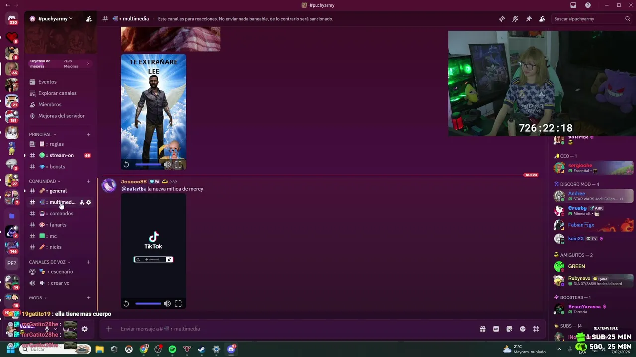The image size is (636, 357).
Task: Expand the server boost goal chevron
Action: pyautogui.click(x=88, y=63)
